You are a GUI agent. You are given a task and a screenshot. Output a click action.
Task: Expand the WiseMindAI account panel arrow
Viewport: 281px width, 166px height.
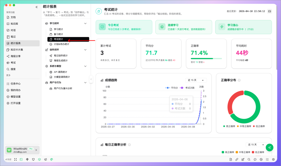[36, 150]
